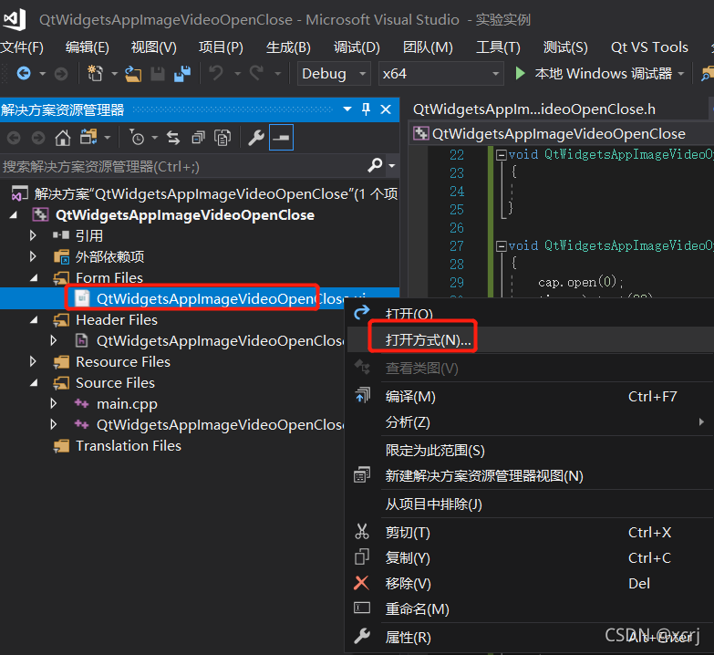714x655 pixels.
Task: Choose 打开(O) in the context menu
Action: (531, 314)
